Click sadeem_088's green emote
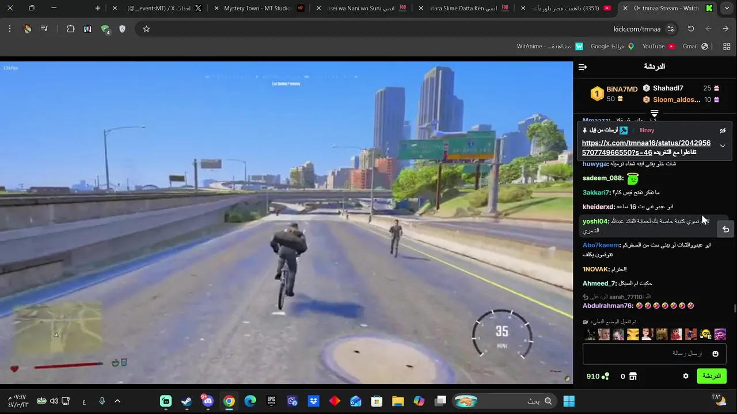 click(633, 178)
